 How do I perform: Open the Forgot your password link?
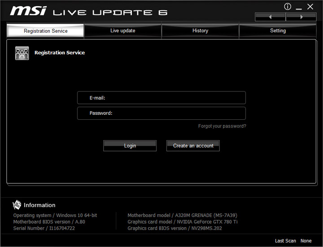(222, 126)
